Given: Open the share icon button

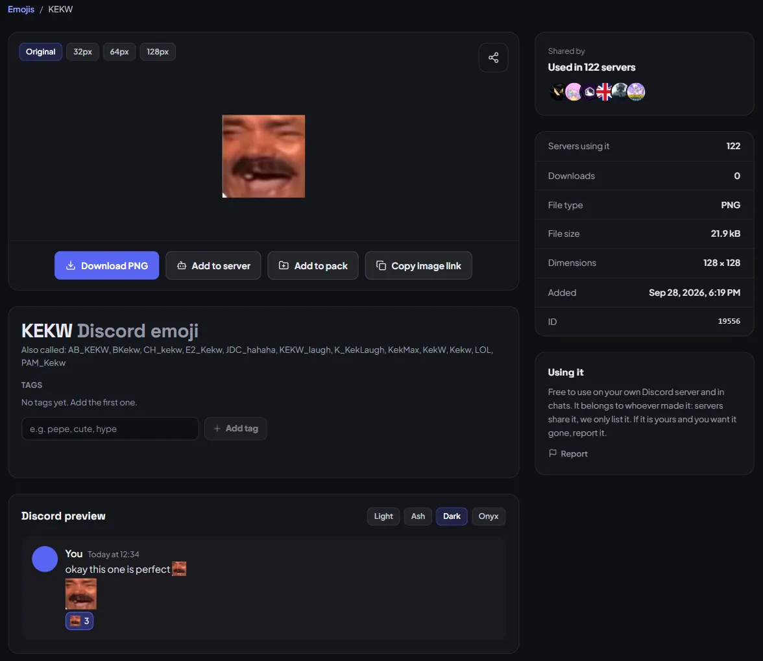Looking at the screenshot, I should pyautogui.click(x=493, y=57).
